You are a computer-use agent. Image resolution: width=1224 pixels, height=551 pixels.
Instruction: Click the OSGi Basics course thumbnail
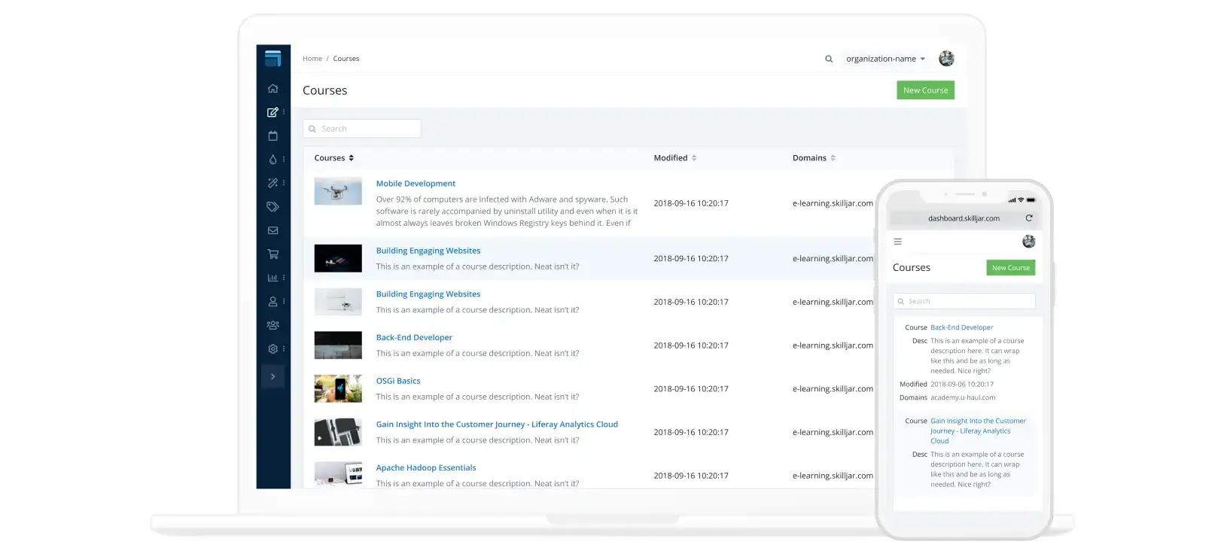tap(338, 388)
